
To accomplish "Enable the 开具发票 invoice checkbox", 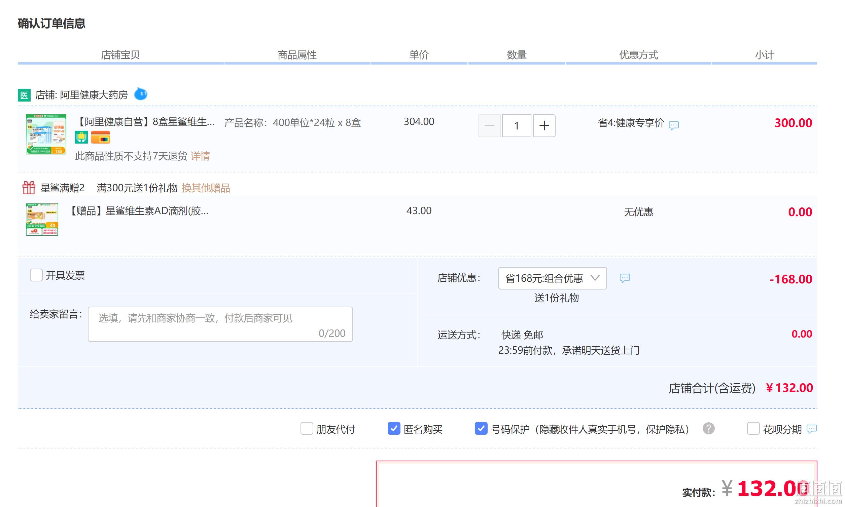I will [x=36, y=275].
